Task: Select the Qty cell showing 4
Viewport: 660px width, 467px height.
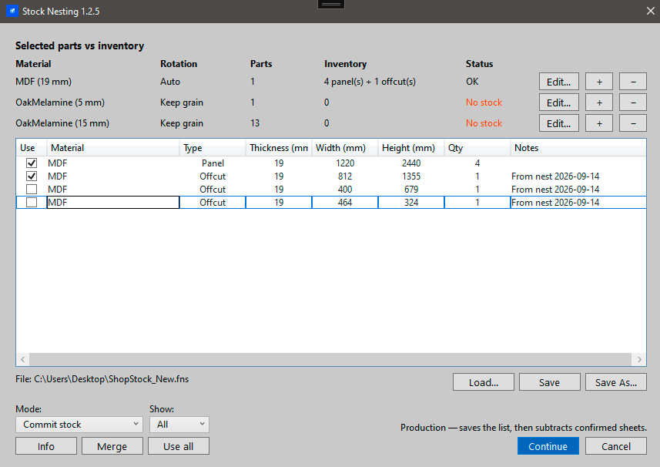Action: coord(477,163)
